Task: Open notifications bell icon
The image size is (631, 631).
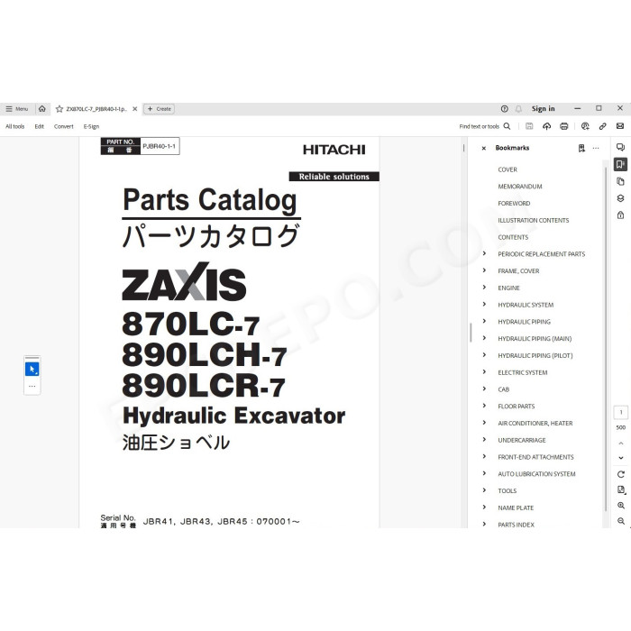Action: coord(518,109)
